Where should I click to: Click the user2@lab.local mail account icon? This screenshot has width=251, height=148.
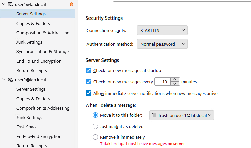[10, 80]
